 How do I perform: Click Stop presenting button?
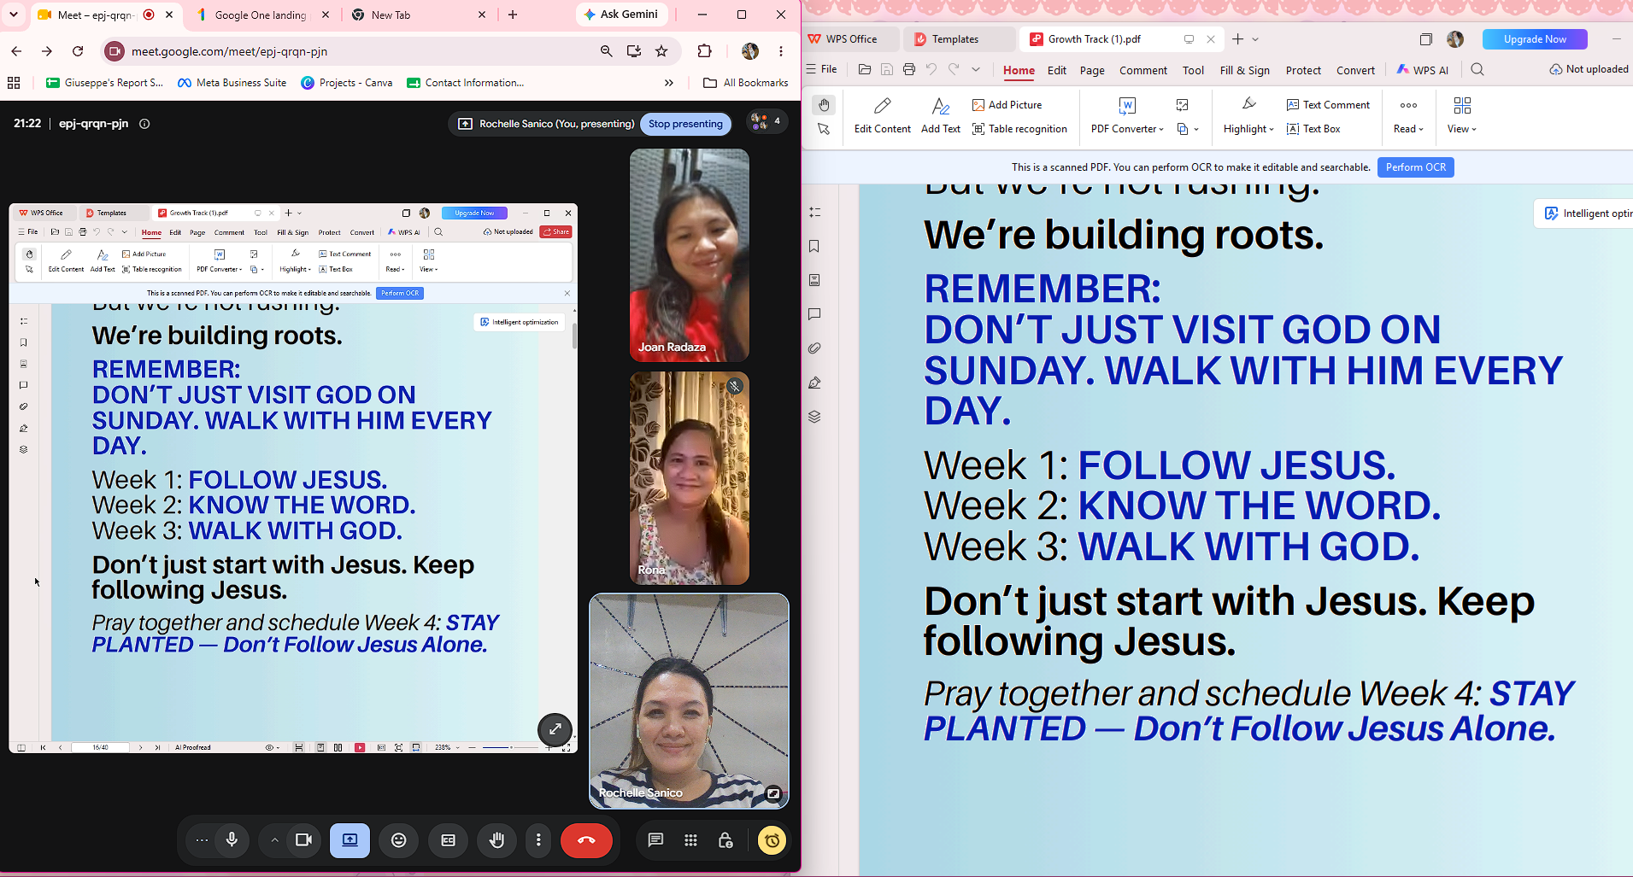click(685, 124)
